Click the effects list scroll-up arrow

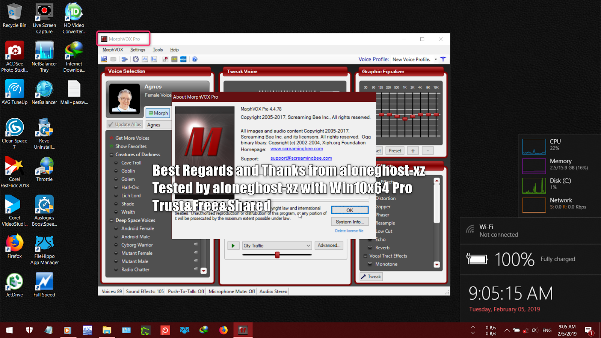436,181
